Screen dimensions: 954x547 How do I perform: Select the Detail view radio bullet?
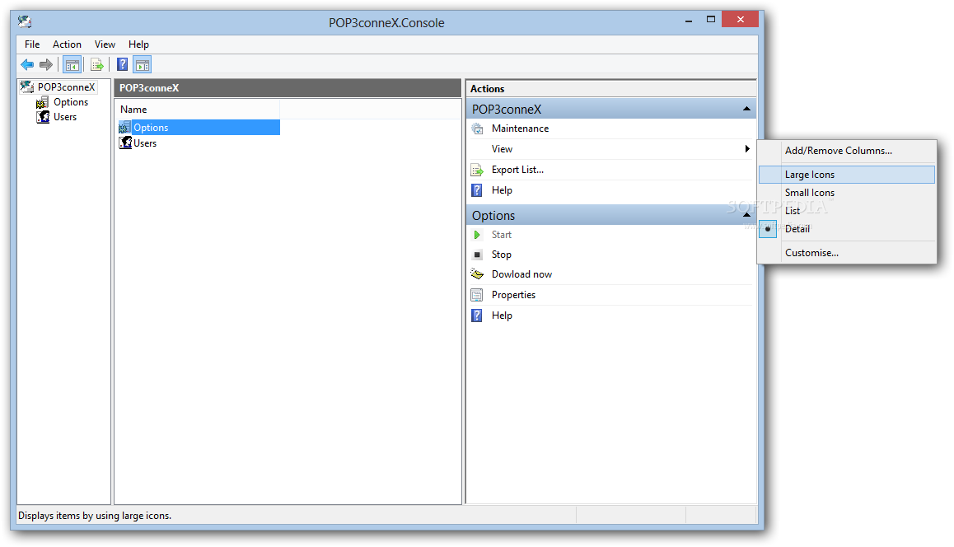point(768,229)
